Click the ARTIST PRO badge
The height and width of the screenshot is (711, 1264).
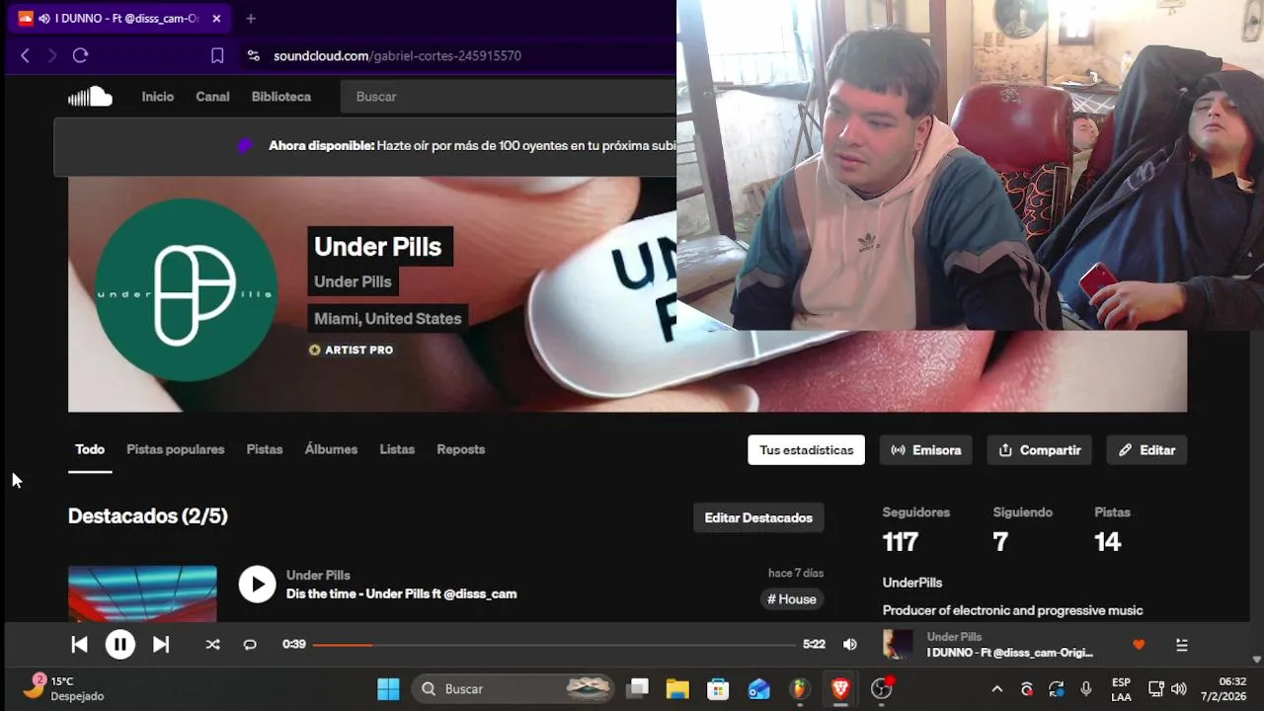pyautogui.click(x=351, y=350)
